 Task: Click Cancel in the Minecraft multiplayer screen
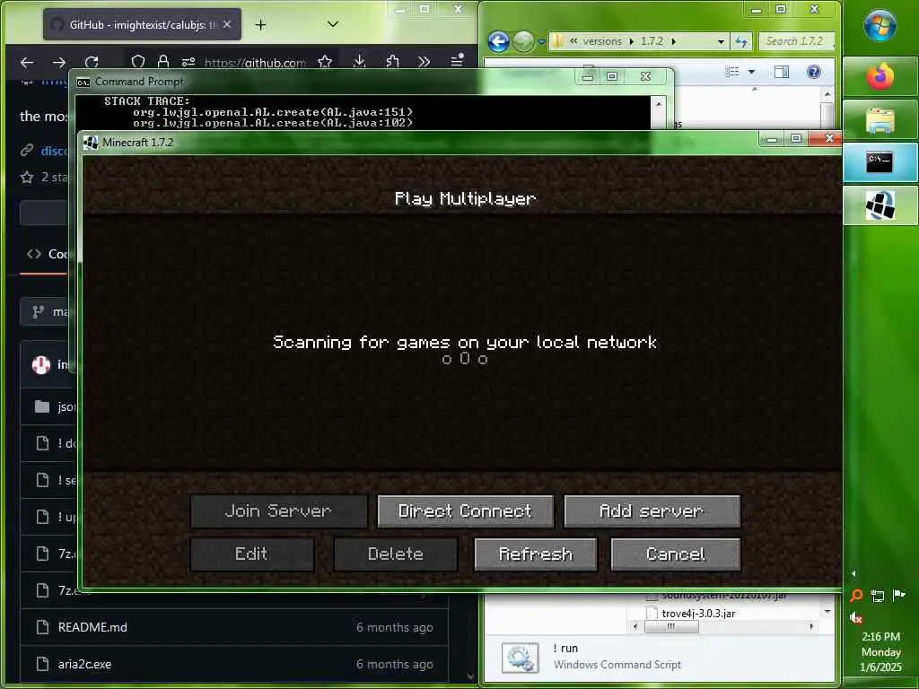tap(675, 554)
